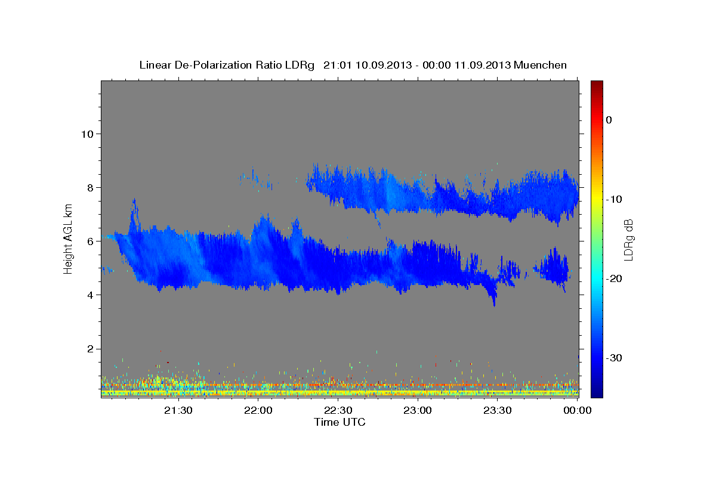Click the 'Muenchen' location label in title
The width and height of the screenshot is (716, 477).
pyautogui.click(x=541, y=65)
